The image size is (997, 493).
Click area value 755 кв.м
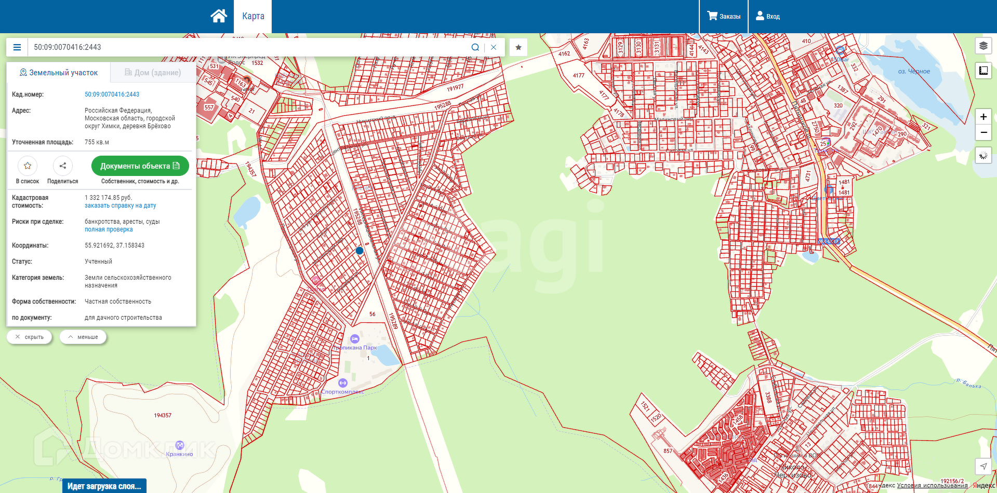click(x=97, y=142)
